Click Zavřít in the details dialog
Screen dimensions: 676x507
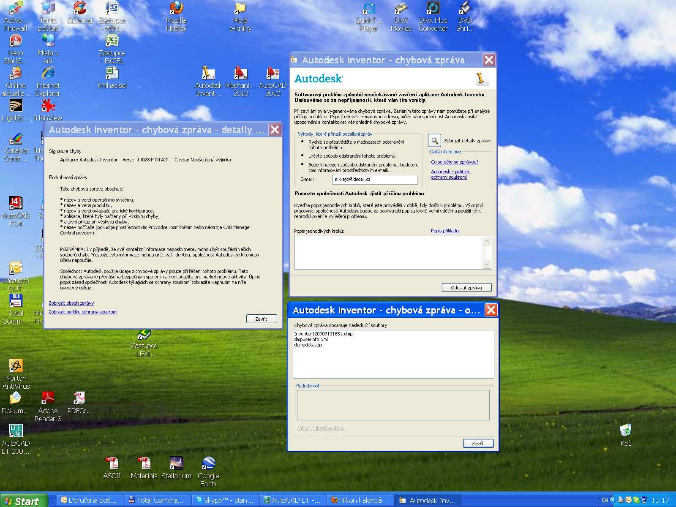(x=261, y=319)
